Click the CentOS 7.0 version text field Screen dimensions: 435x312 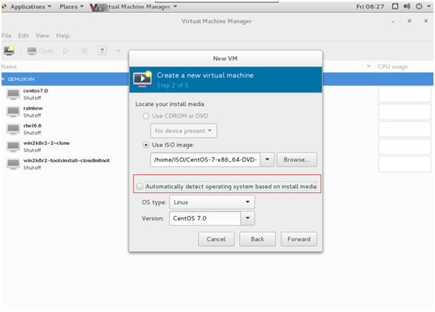point(205,218)
